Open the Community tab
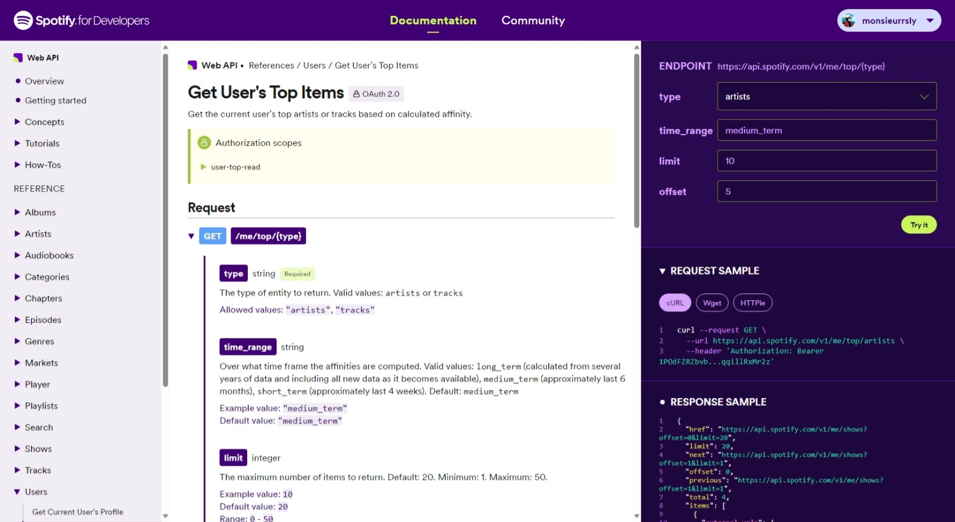Screen dimensions: 955x522 (x=533, y=20)
